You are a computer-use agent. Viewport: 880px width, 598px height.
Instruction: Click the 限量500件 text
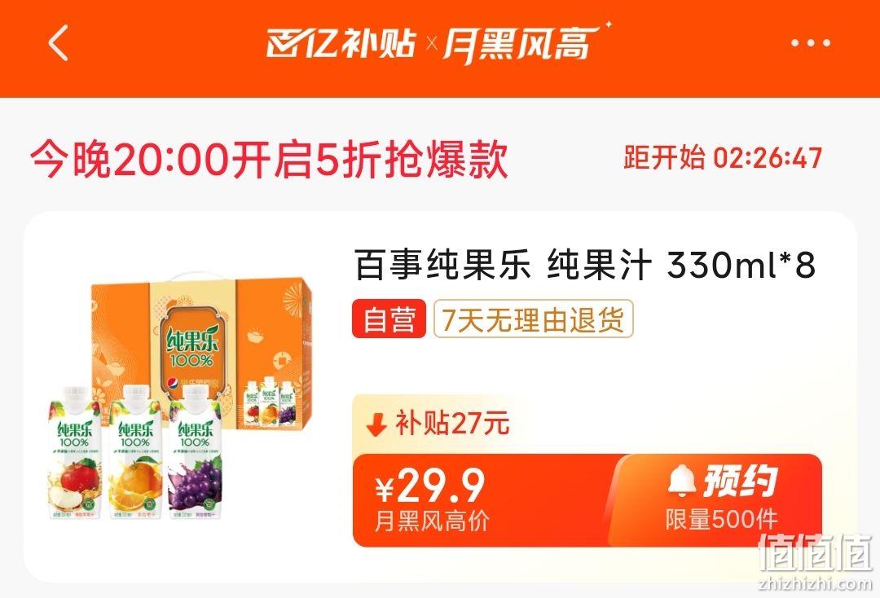722,520
